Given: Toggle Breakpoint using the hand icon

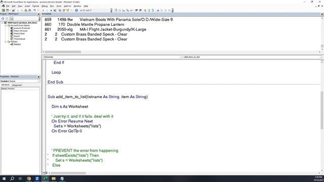Looking at the screenshot, I should tap(145, 10).
